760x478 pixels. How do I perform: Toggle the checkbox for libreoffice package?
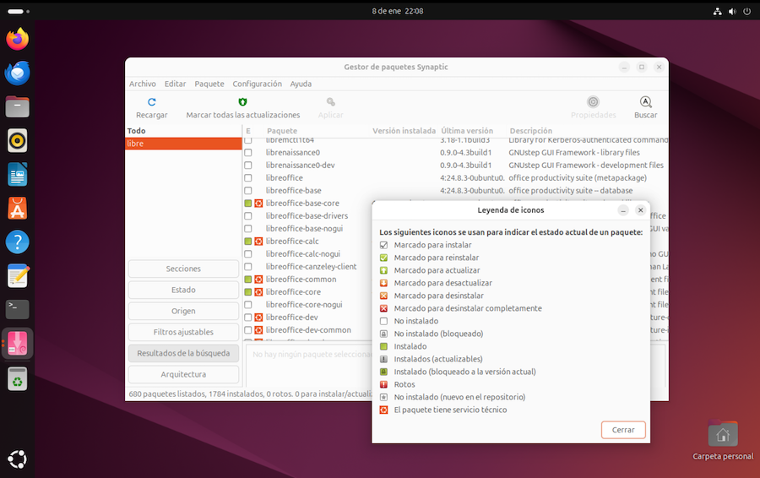(x=248, y=178)
